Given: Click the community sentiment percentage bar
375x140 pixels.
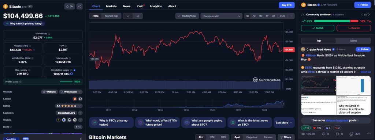Looking at the screenshot, I should pos(336,21).
